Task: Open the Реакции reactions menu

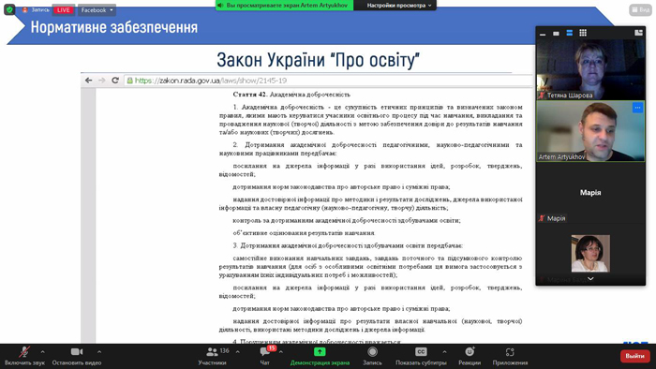Action: (x=470, y=357)
